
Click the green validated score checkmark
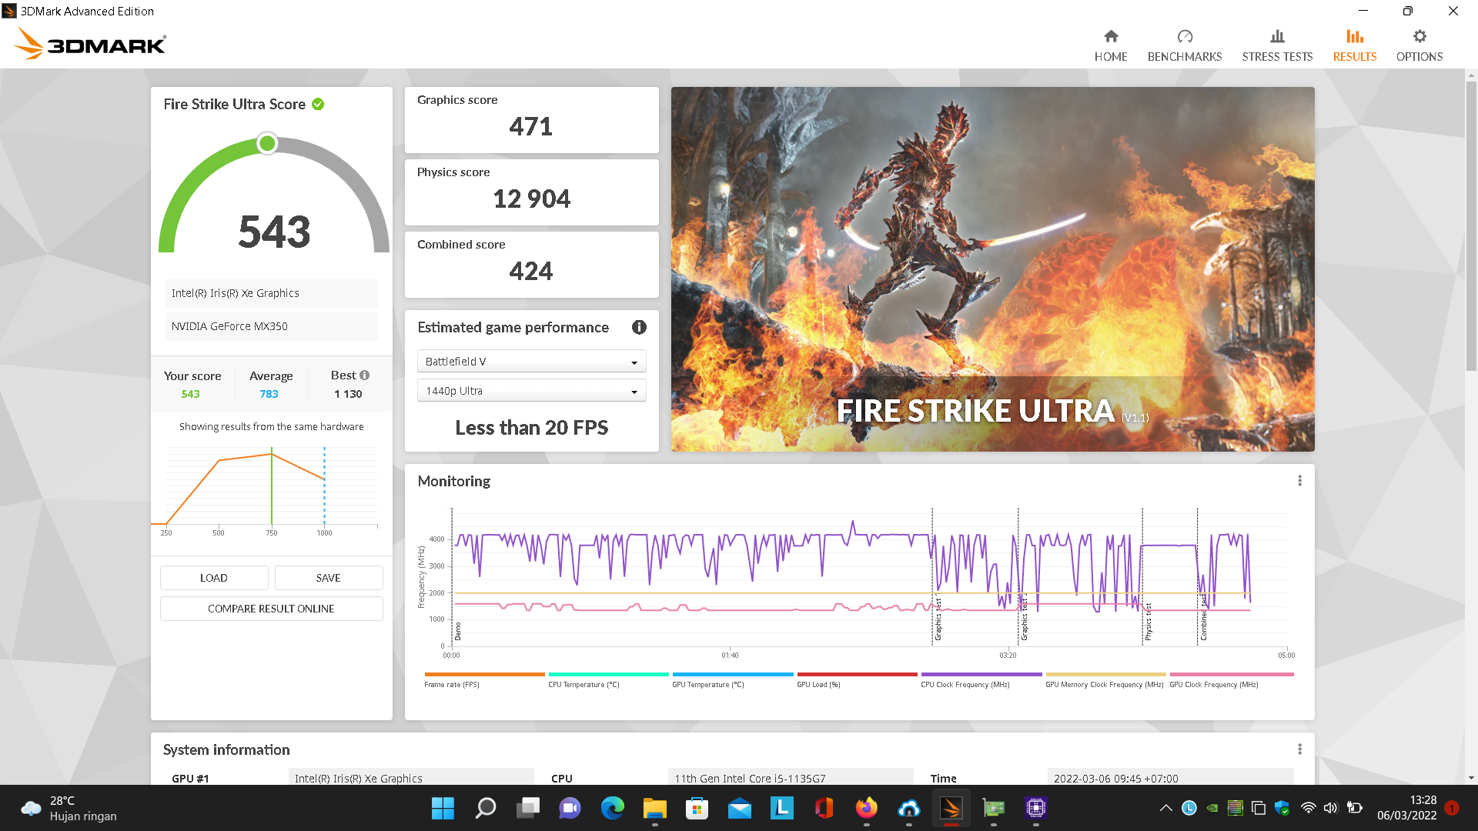318,104
